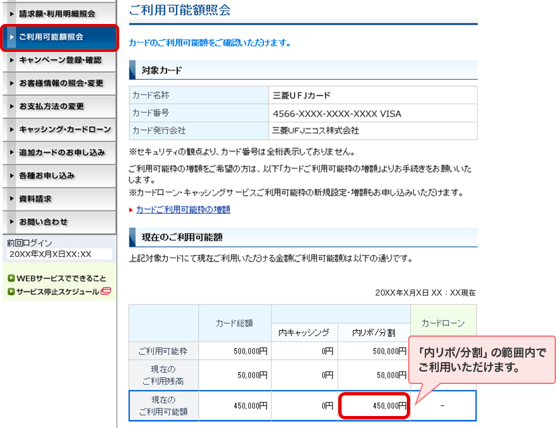Click red triangle before カードご利用可能枠の増額
Viewport: 556px width, 428px height.
(x=131, y=210)
